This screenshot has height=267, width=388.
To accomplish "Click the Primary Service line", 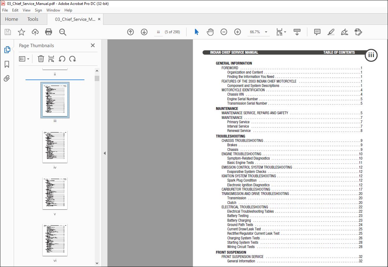I will [295, 122].
